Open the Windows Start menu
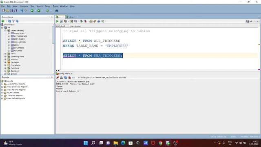This screenshot has height=147, width=261. [x=86, y=143]
